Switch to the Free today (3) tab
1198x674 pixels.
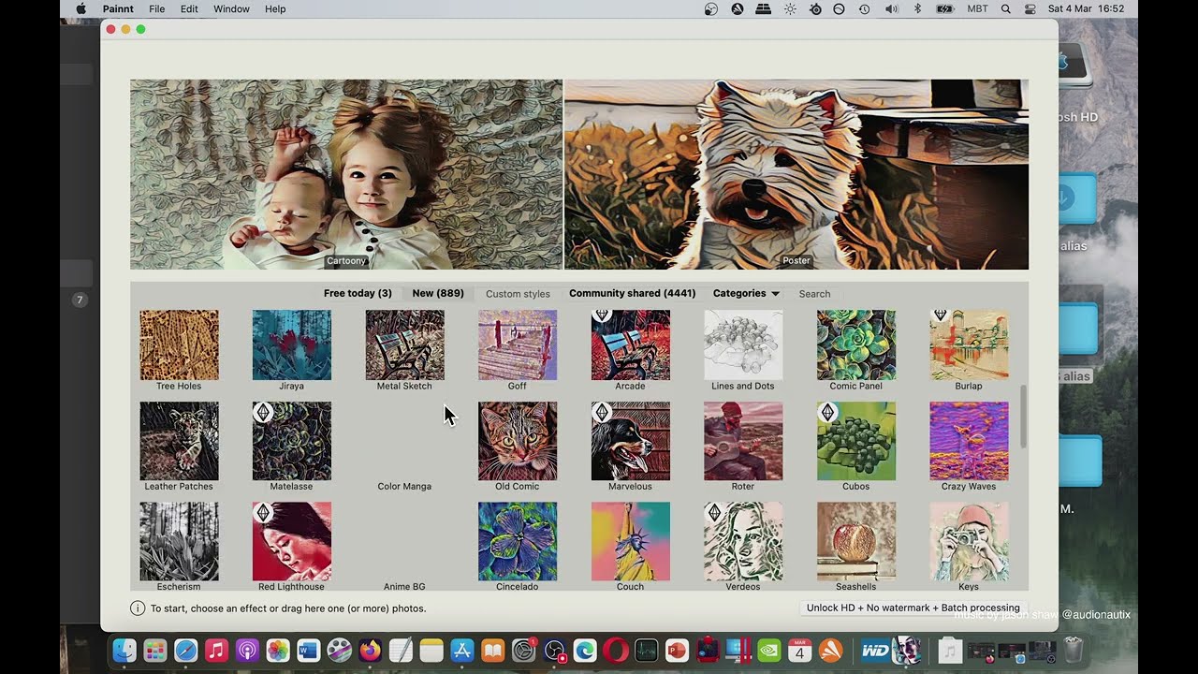coord(358,293)
